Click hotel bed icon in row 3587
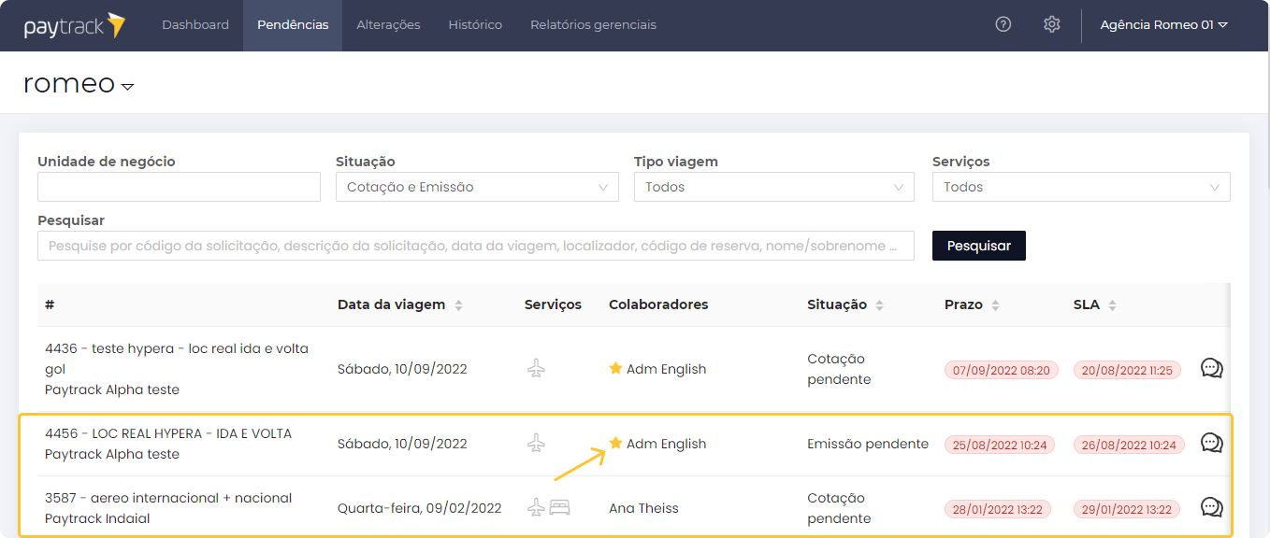Viewport: 1270px width, 538px height. (x=559, y=508)
